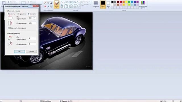Choose the purple palette swatch
Image resolution: width=182 pixels, height=102 pixels.
[137, 2]
